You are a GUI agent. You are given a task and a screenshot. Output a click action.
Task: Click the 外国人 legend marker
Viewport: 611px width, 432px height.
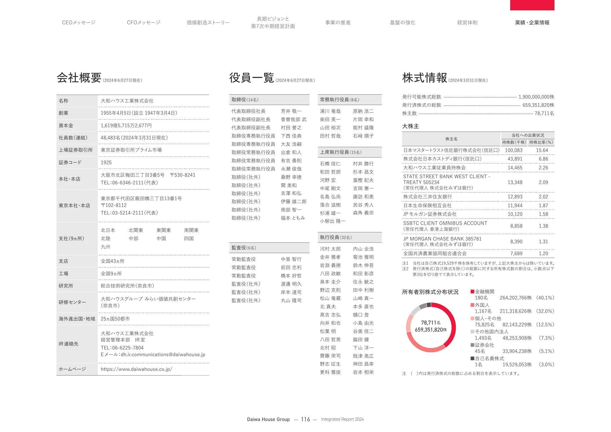click(473, 305)
